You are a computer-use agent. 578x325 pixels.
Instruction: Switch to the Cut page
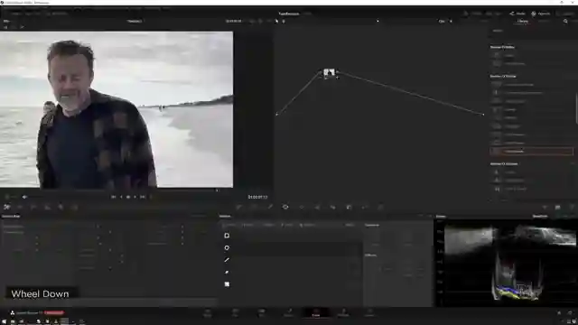tap(235, 313)
